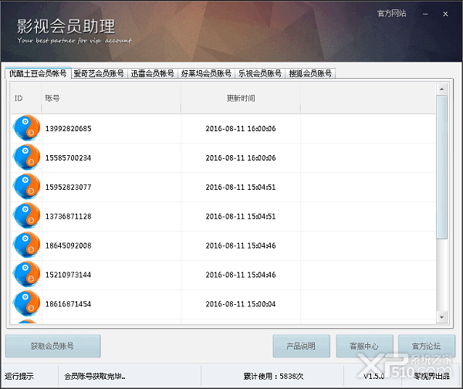Click the 更新时间 column header
This screenshot has width=463, height=389.
(x=241, y=98)
